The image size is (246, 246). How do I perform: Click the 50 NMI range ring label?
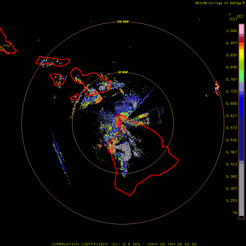tap(123, 72)
